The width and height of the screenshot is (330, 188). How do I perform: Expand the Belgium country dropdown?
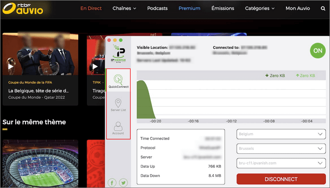tap(281, 134)
